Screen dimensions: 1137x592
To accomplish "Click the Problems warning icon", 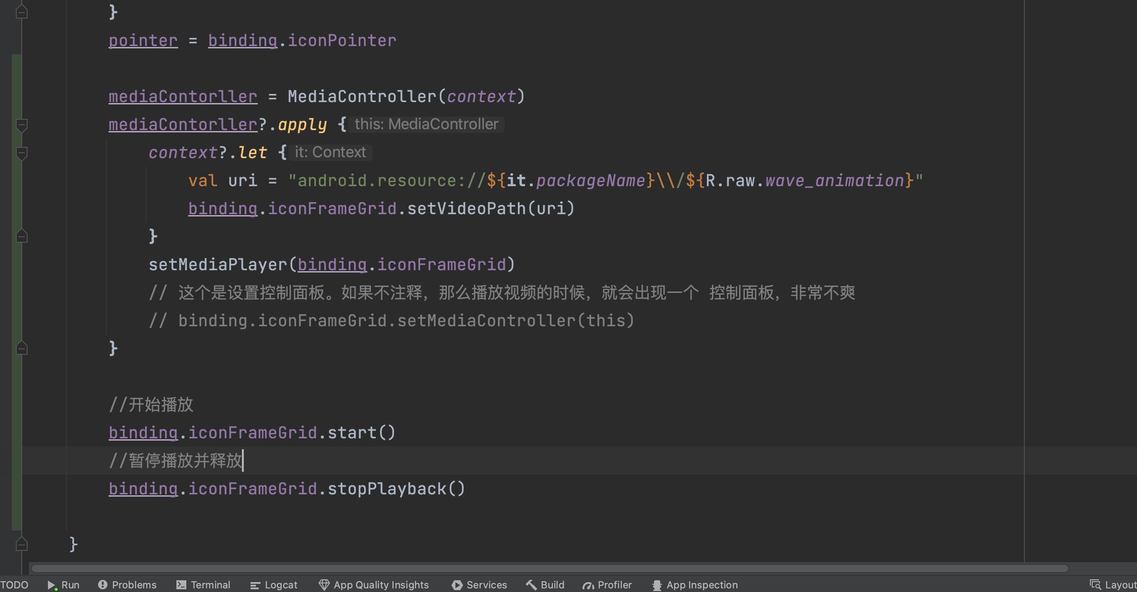I will [103, 585].
